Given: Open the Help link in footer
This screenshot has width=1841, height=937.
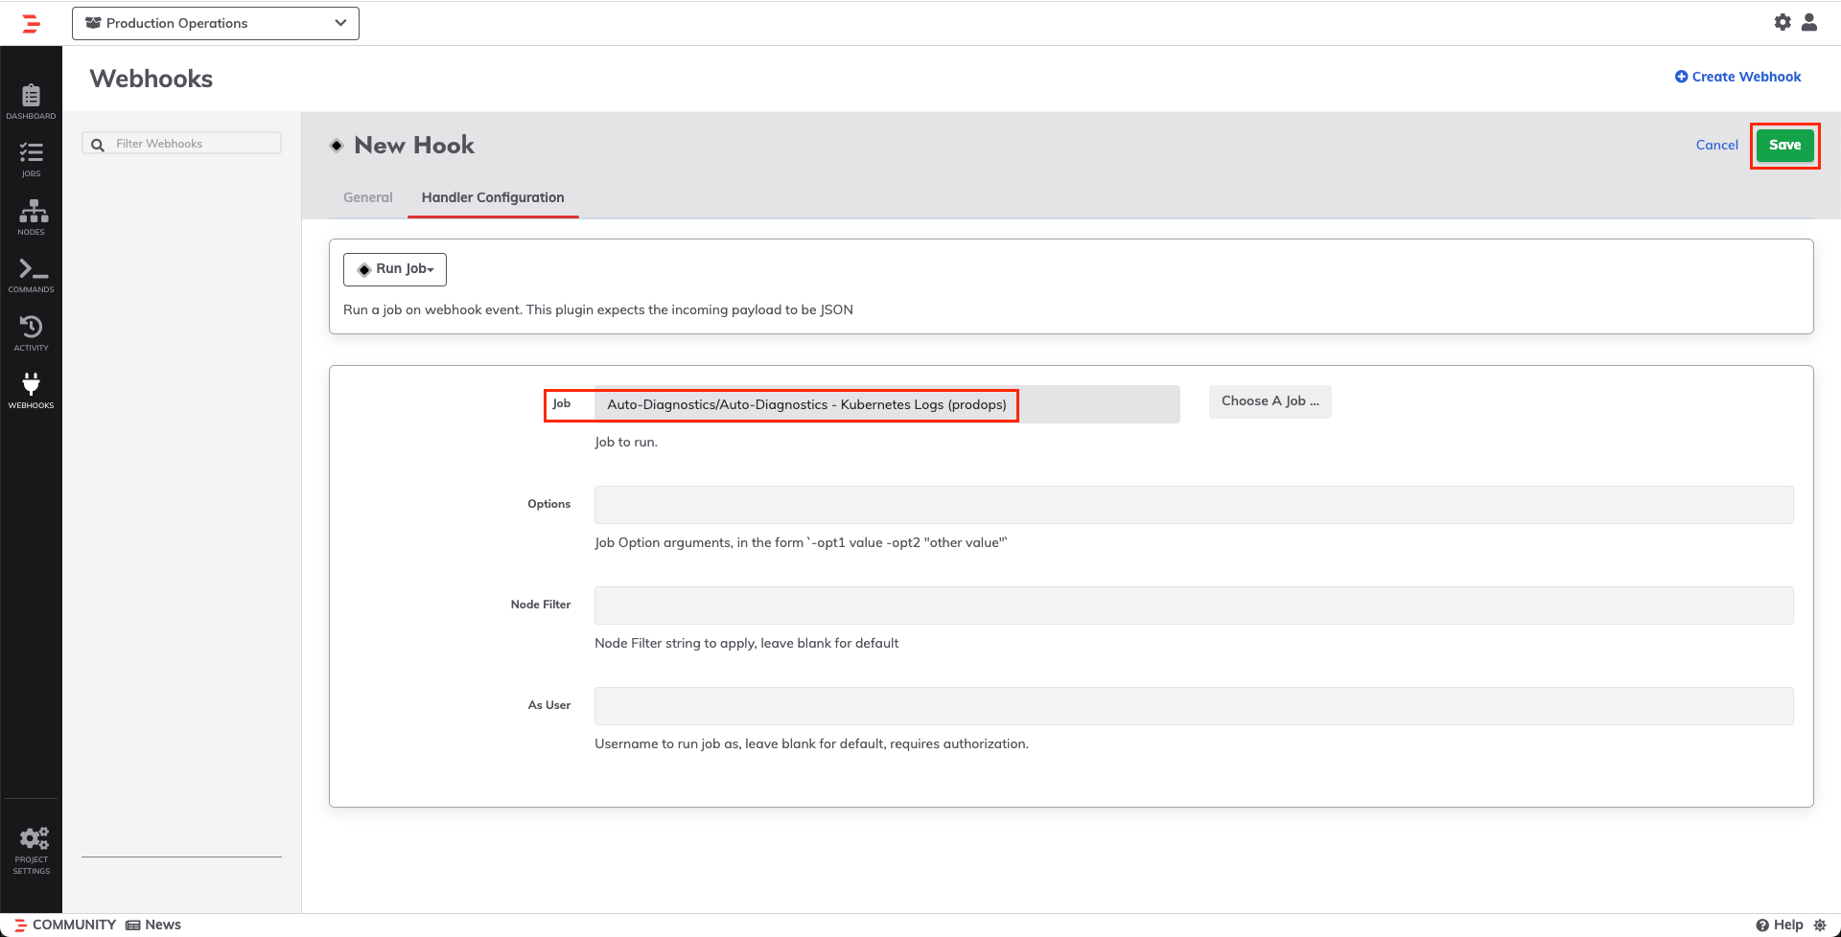Looking at the screenshot, I should 1780,925.
